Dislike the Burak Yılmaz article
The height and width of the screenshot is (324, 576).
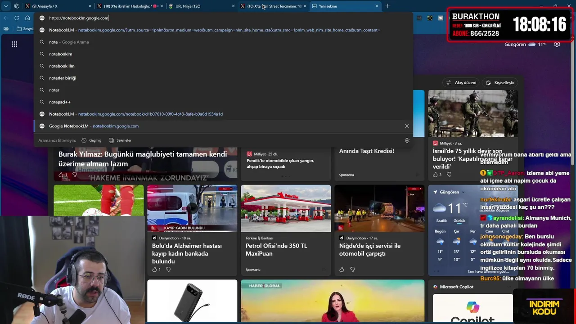[75, 175]
